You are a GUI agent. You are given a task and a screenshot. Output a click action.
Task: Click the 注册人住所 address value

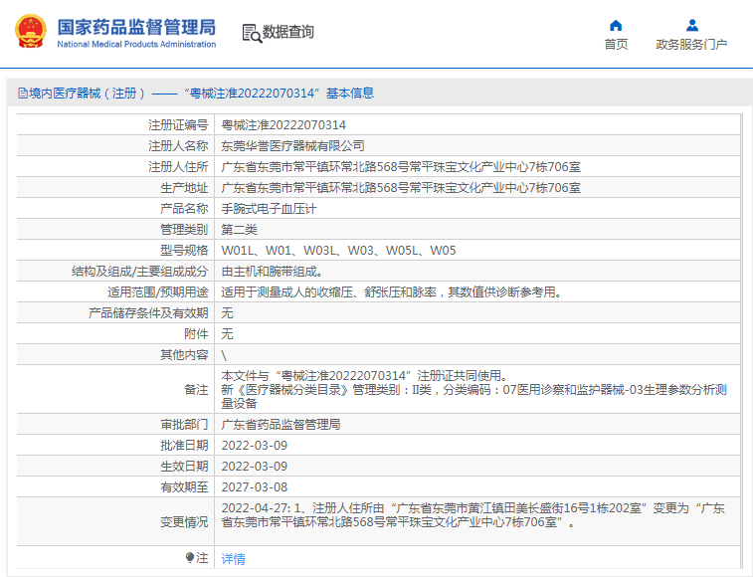pos(401,167)
